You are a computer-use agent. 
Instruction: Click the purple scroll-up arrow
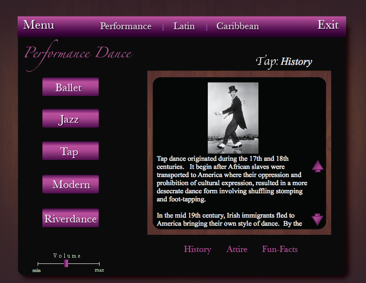[x=317, y=166]
